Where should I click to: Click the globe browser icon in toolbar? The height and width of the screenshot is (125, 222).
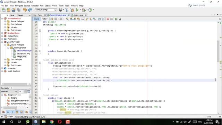61,10
